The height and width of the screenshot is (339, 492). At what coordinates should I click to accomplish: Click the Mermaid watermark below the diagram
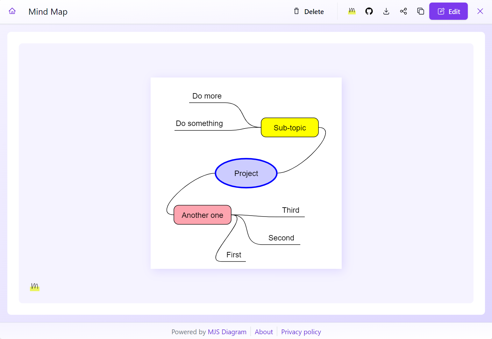34,287
